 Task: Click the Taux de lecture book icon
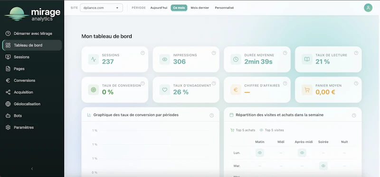tap(307, 59)
